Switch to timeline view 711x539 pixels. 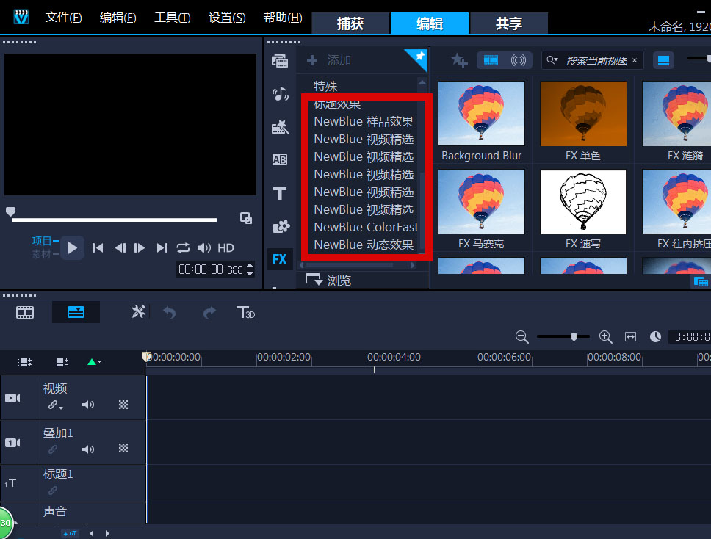pos(76,312)
